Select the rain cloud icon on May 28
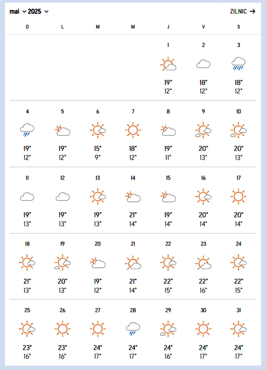Screen dimensions: 266x370 pyautogui.click(x=133, y=329)
